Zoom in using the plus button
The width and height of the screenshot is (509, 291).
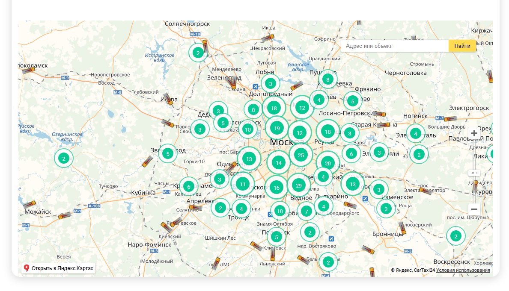pyautogui.click(x=474, y=134)
